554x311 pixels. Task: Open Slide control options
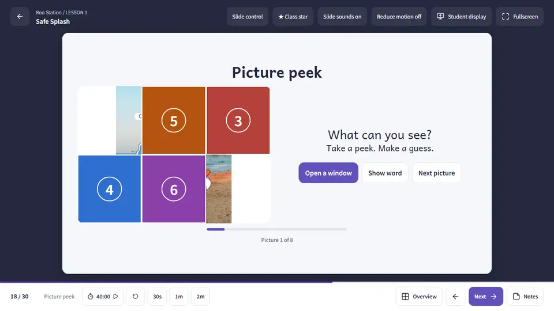tap(248, 17)
